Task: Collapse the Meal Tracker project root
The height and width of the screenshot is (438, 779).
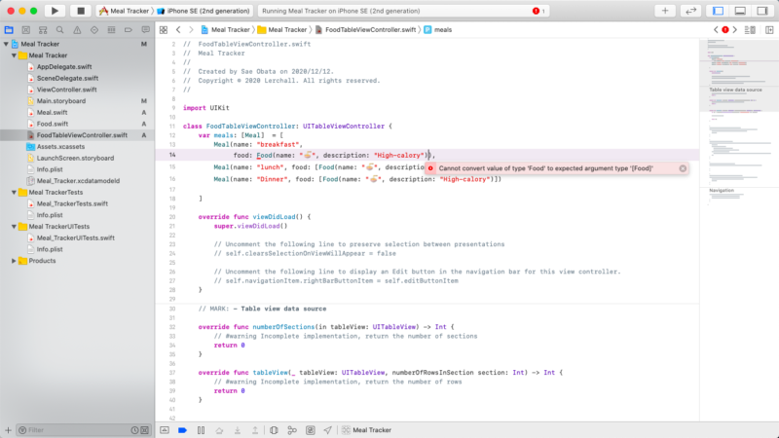Action: (6, 44)
